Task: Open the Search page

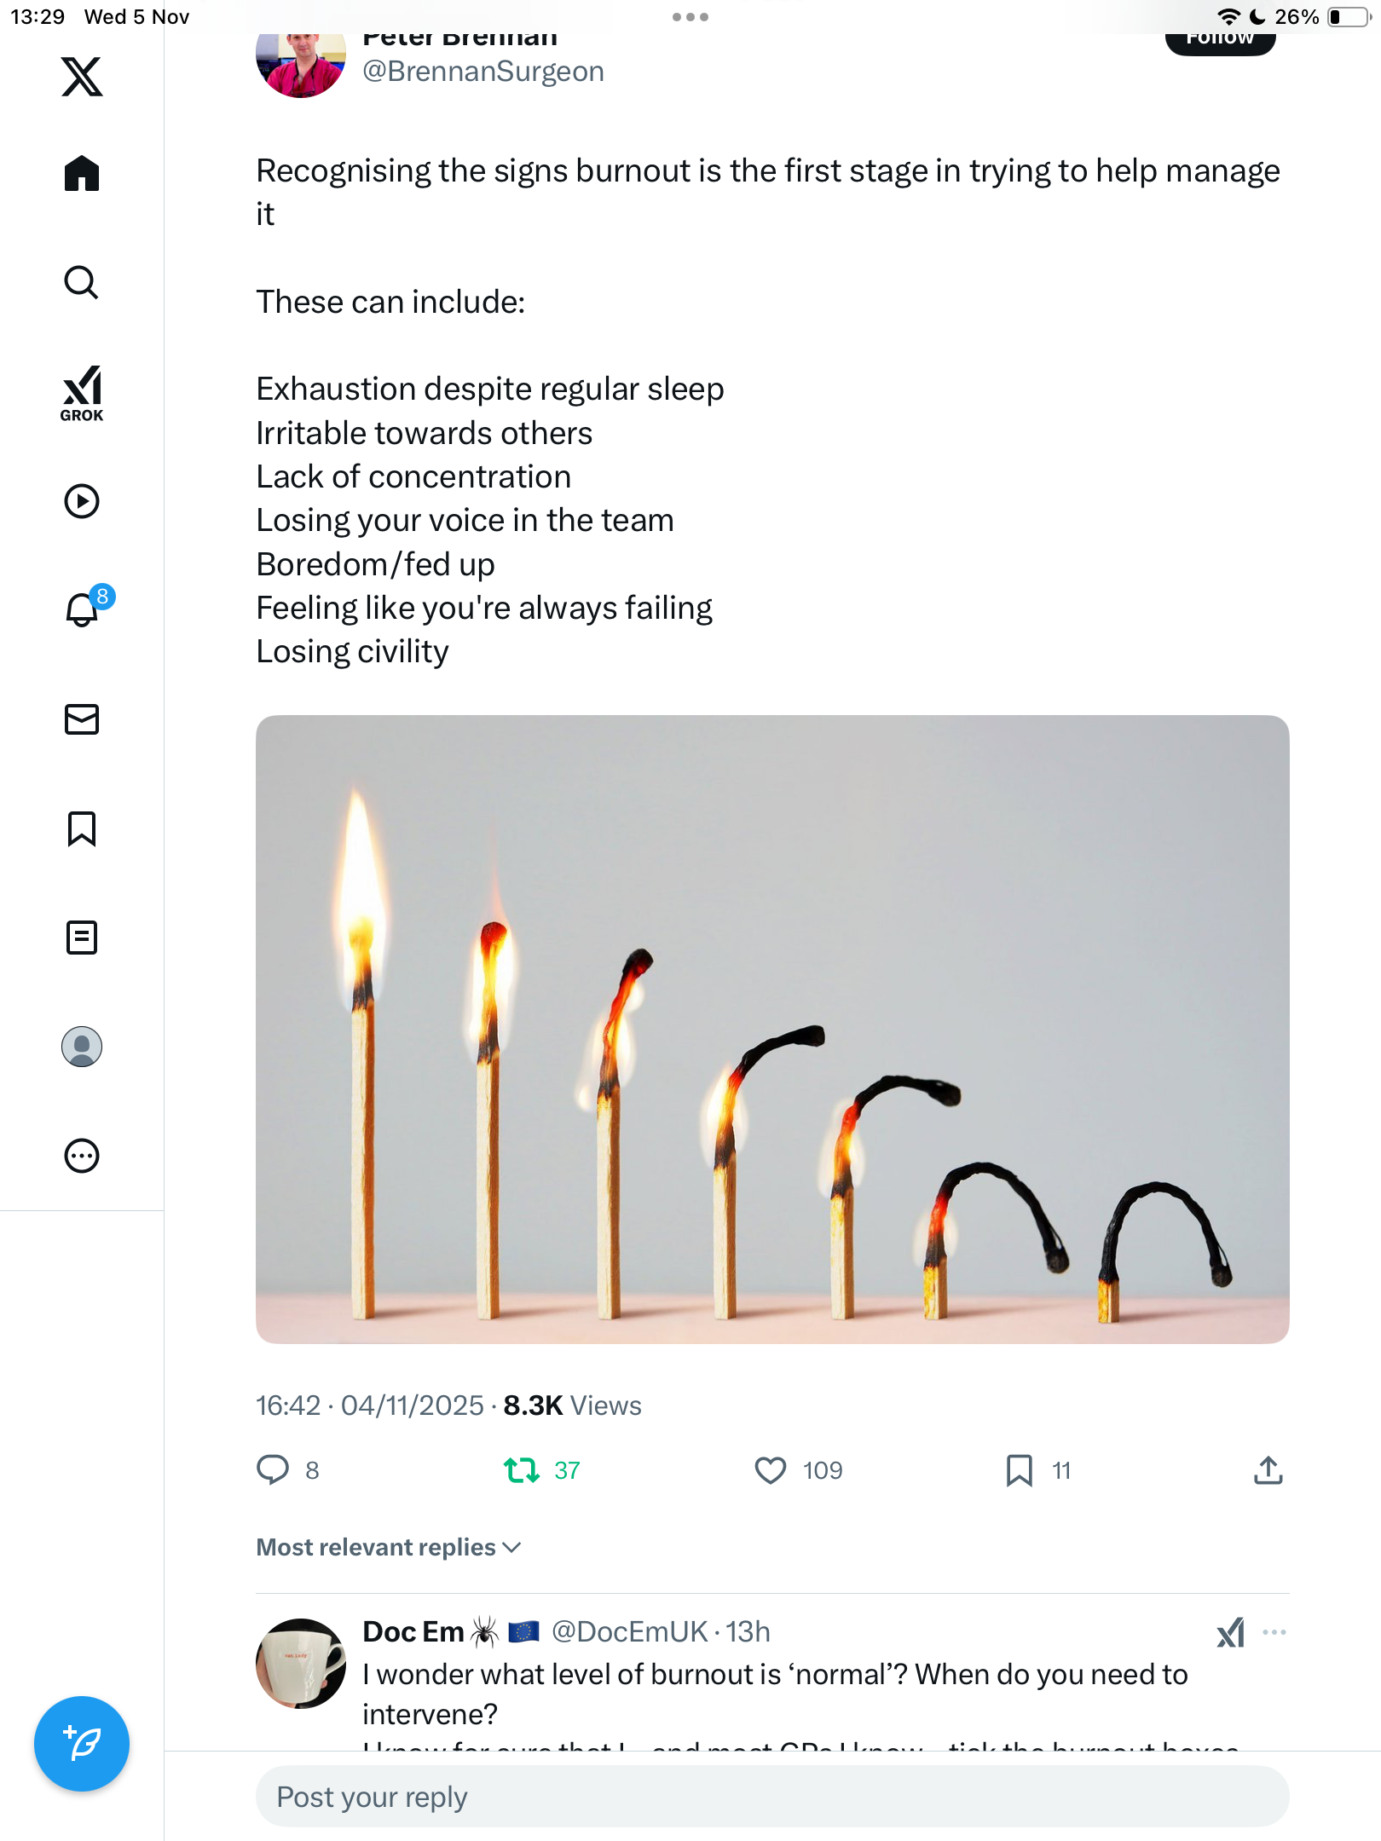Action: coord(82,282)
